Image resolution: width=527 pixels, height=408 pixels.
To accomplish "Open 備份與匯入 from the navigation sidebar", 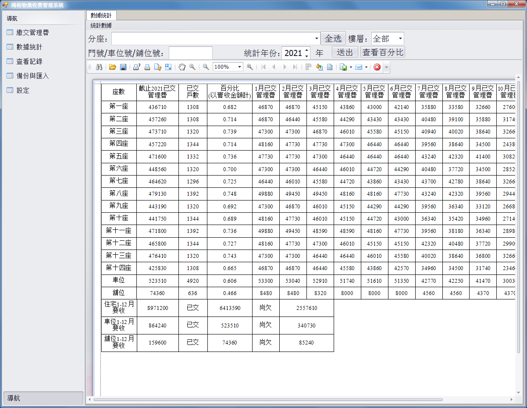I will tap(32, 76).
